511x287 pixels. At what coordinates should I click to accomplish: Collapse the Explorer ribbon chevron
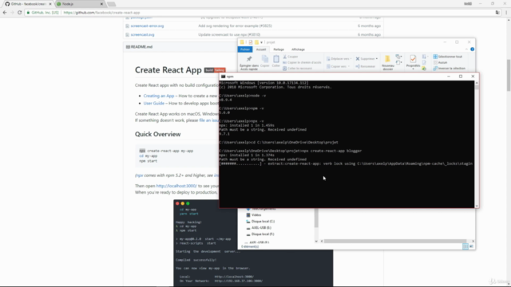(x=466, y=49)
